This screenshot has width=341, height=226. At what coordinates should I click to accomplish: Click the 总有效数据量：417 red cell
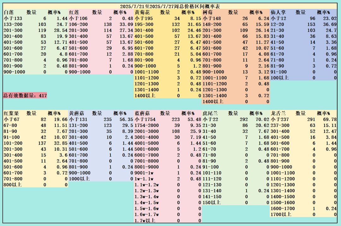click(25, 95)
